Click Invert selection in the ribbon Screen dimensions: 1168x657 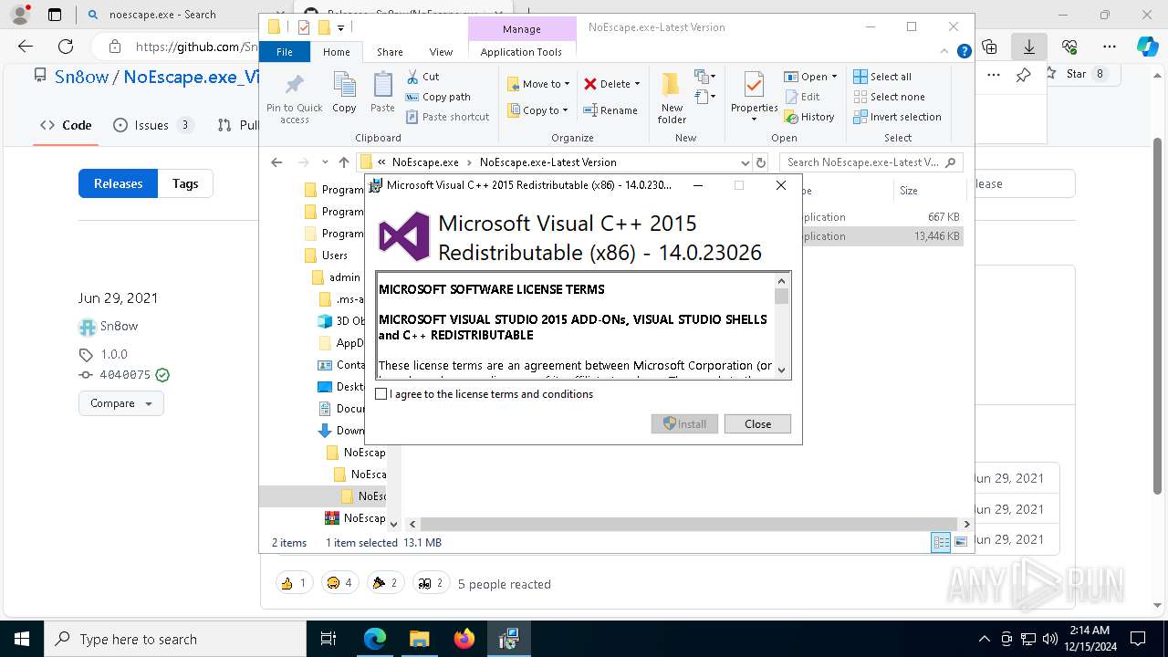pyautogui.click(x=897, y=117)
